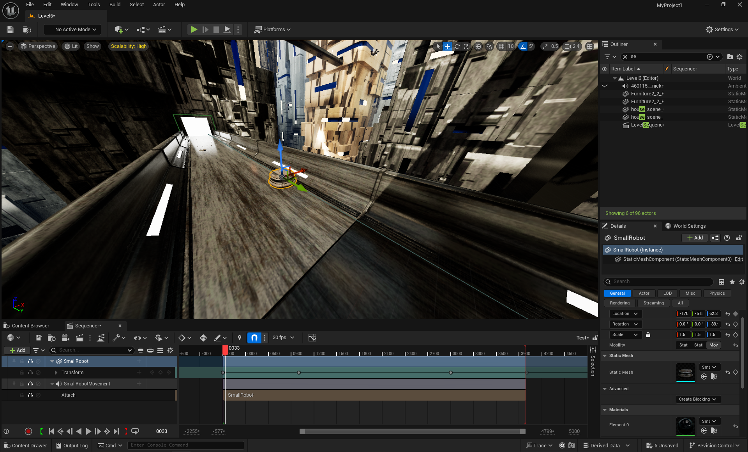Toggle the Scale lock ratio padlock

[648, 335]
